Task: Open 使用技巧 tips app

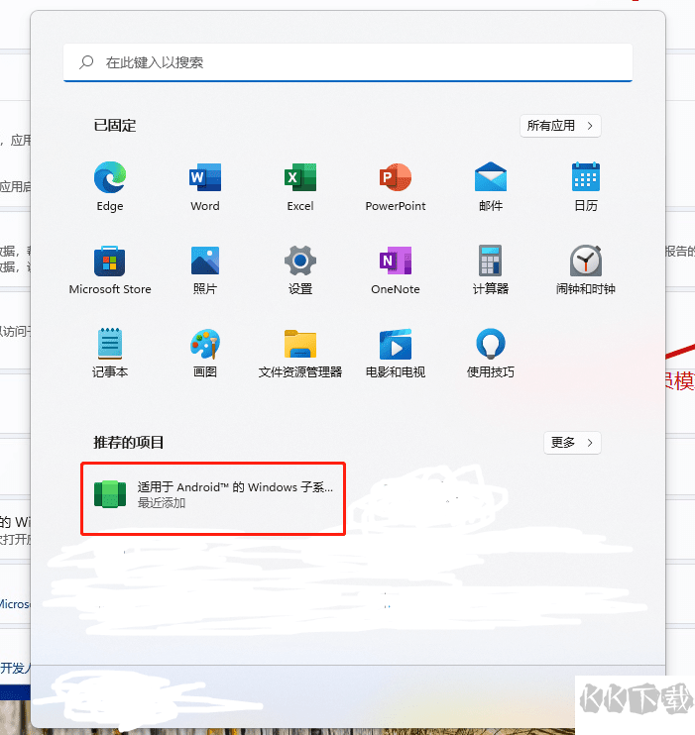Action: coord(491,344)
